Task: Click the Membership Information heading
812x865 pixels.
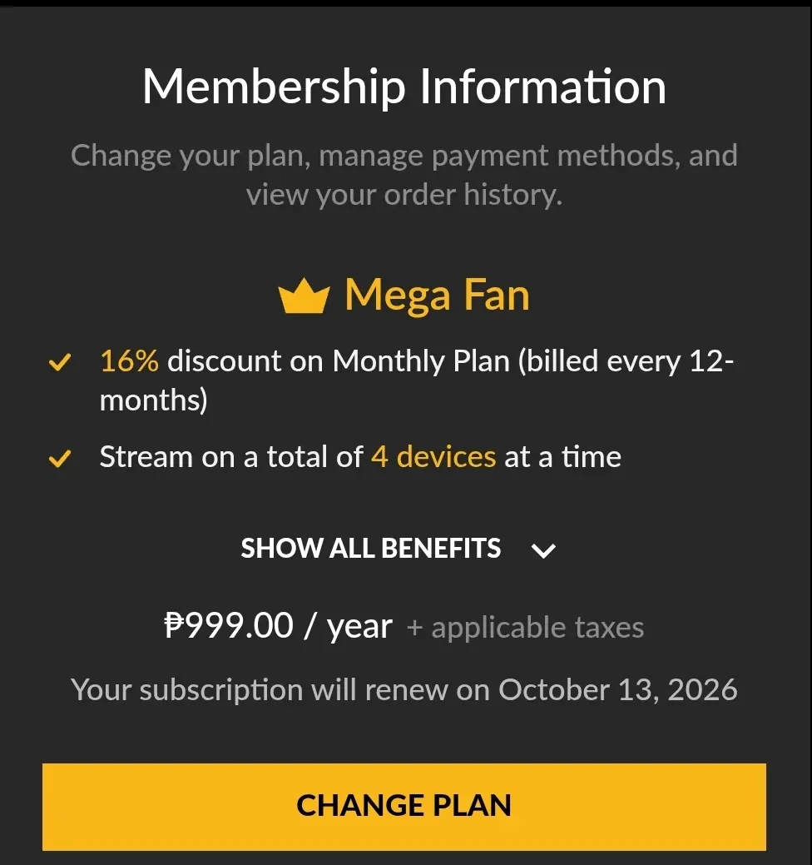Action: tap(404, 87)
